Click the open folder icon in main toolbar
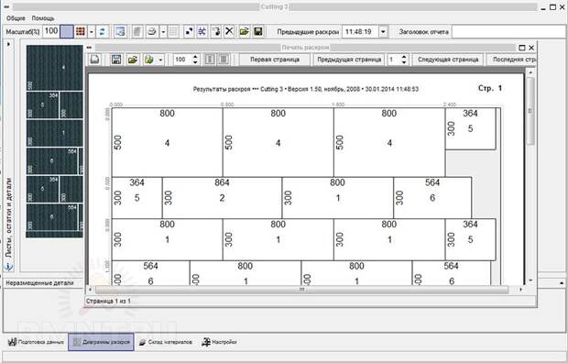Viewport: 568px width, 363px height. [245, 31]
